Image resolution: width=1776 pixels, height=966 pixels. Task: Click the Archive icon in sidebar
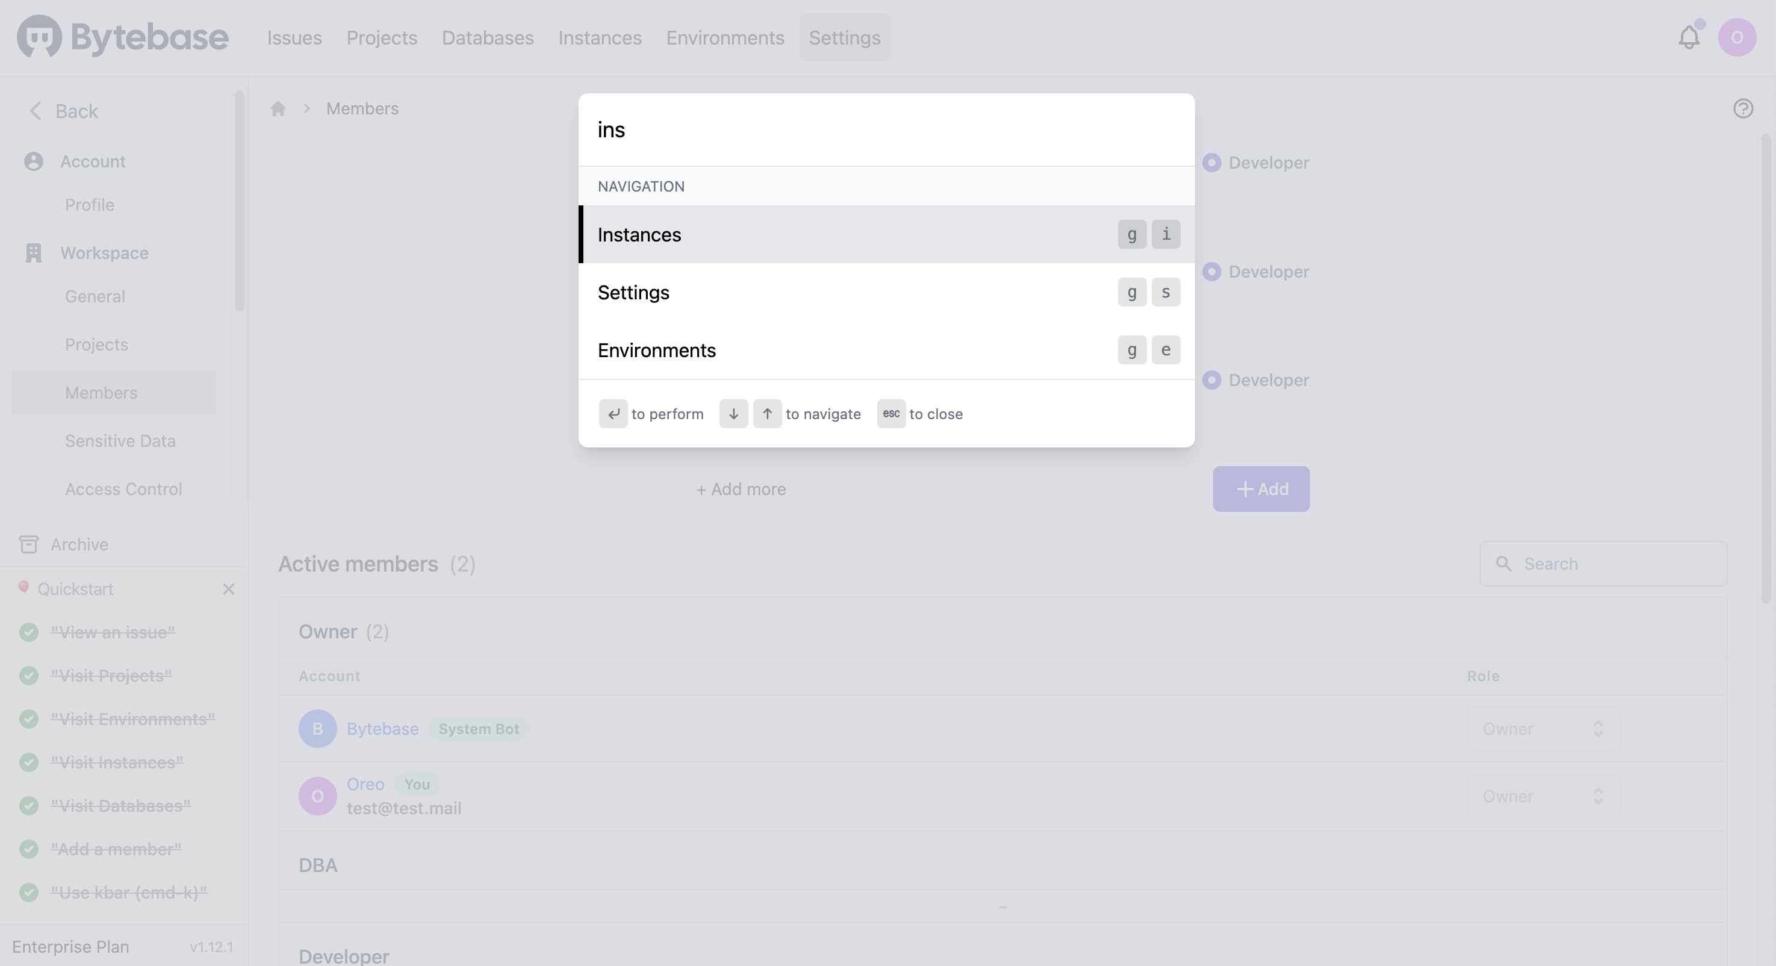coord(29,544)
